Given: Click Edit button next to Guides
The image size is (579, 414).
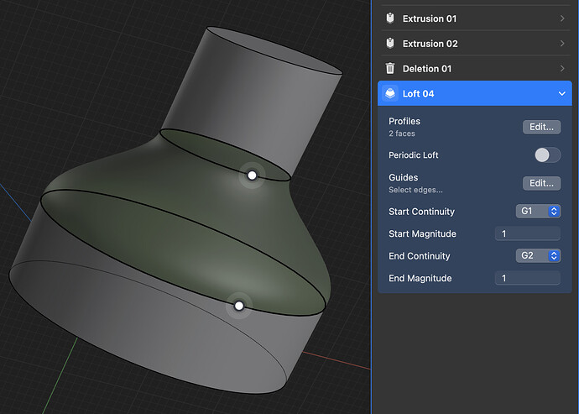Looking at the screenshot, I should (541, 183).
